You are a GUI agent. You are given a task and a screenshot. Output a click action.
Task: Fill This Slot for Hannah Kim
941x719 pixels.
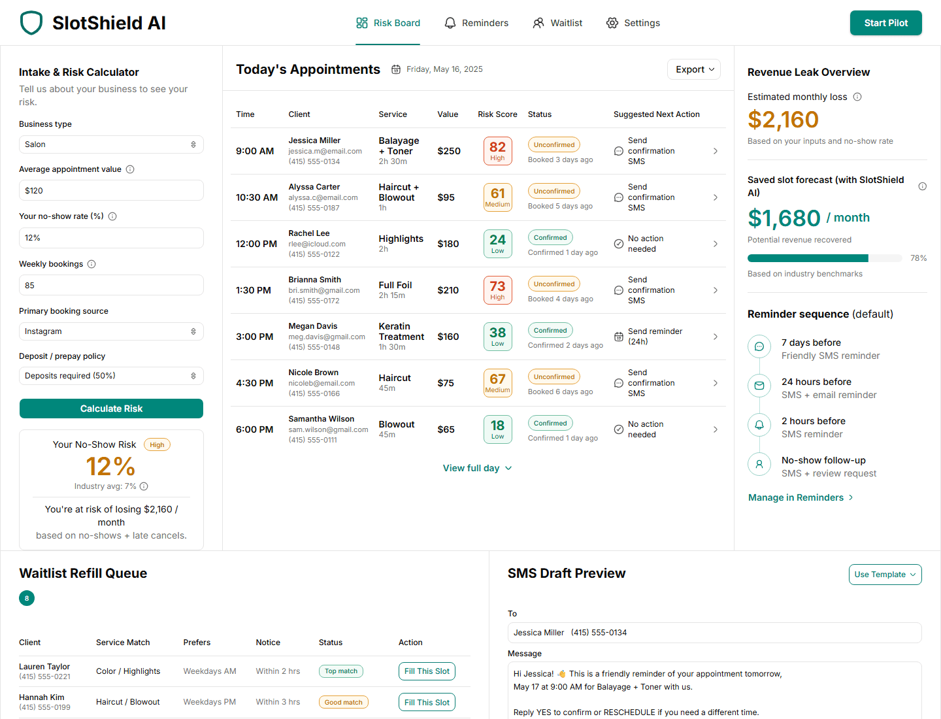(x=427, y=703)
